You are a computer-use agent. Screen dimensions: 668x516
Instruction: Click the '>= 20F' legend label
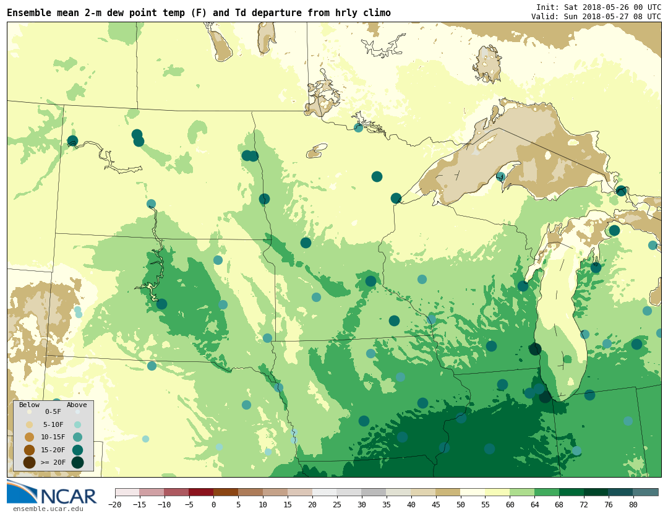(53, 463)
